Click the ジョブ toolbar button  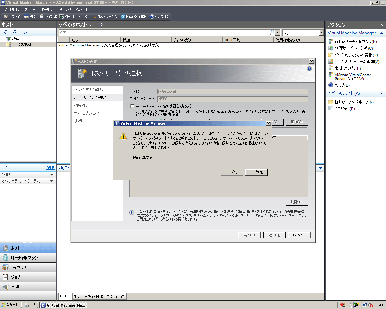[49, 17]
